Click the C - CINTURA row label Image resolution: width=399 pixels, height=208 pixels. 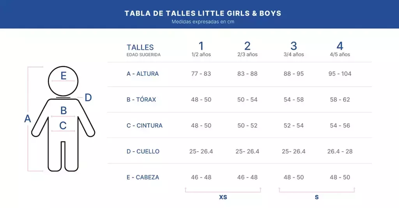144,126
